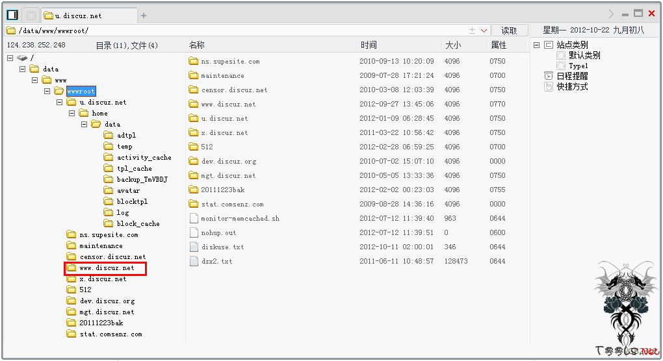Click 512 folder icon in file list
663x361 pixels.
194,147
